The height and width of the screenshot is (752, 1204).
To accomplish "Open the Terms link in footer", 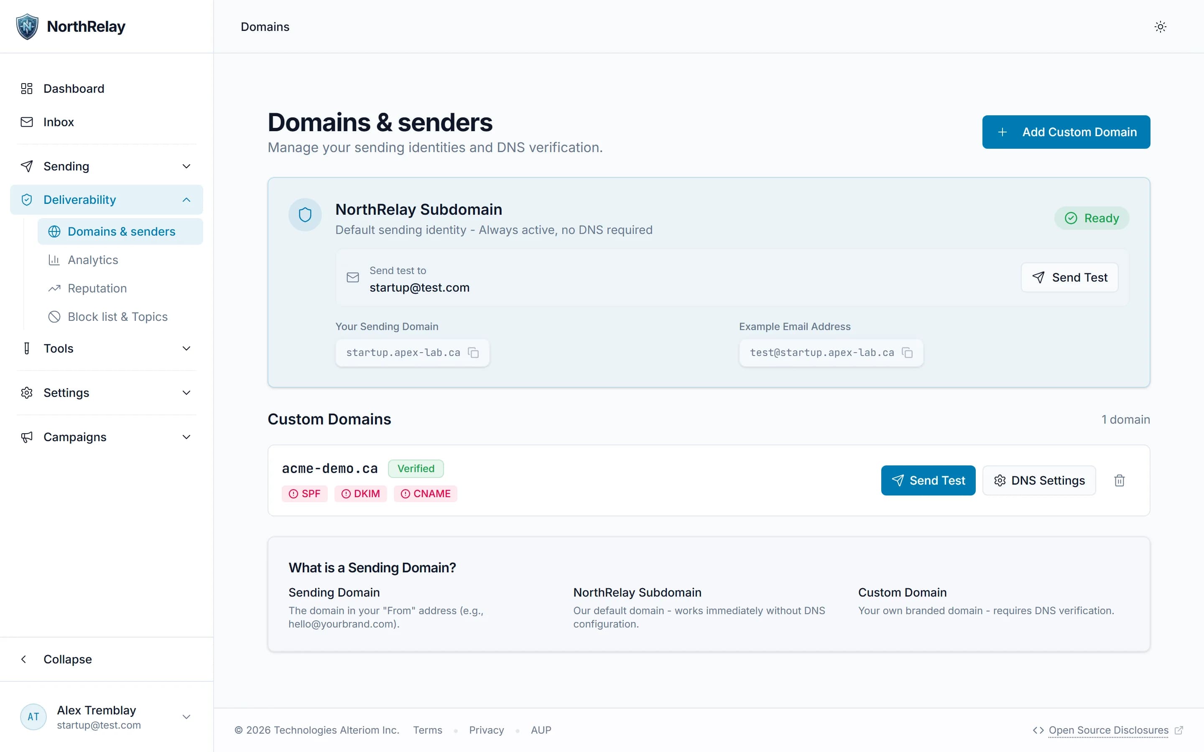I will [427, 730].
